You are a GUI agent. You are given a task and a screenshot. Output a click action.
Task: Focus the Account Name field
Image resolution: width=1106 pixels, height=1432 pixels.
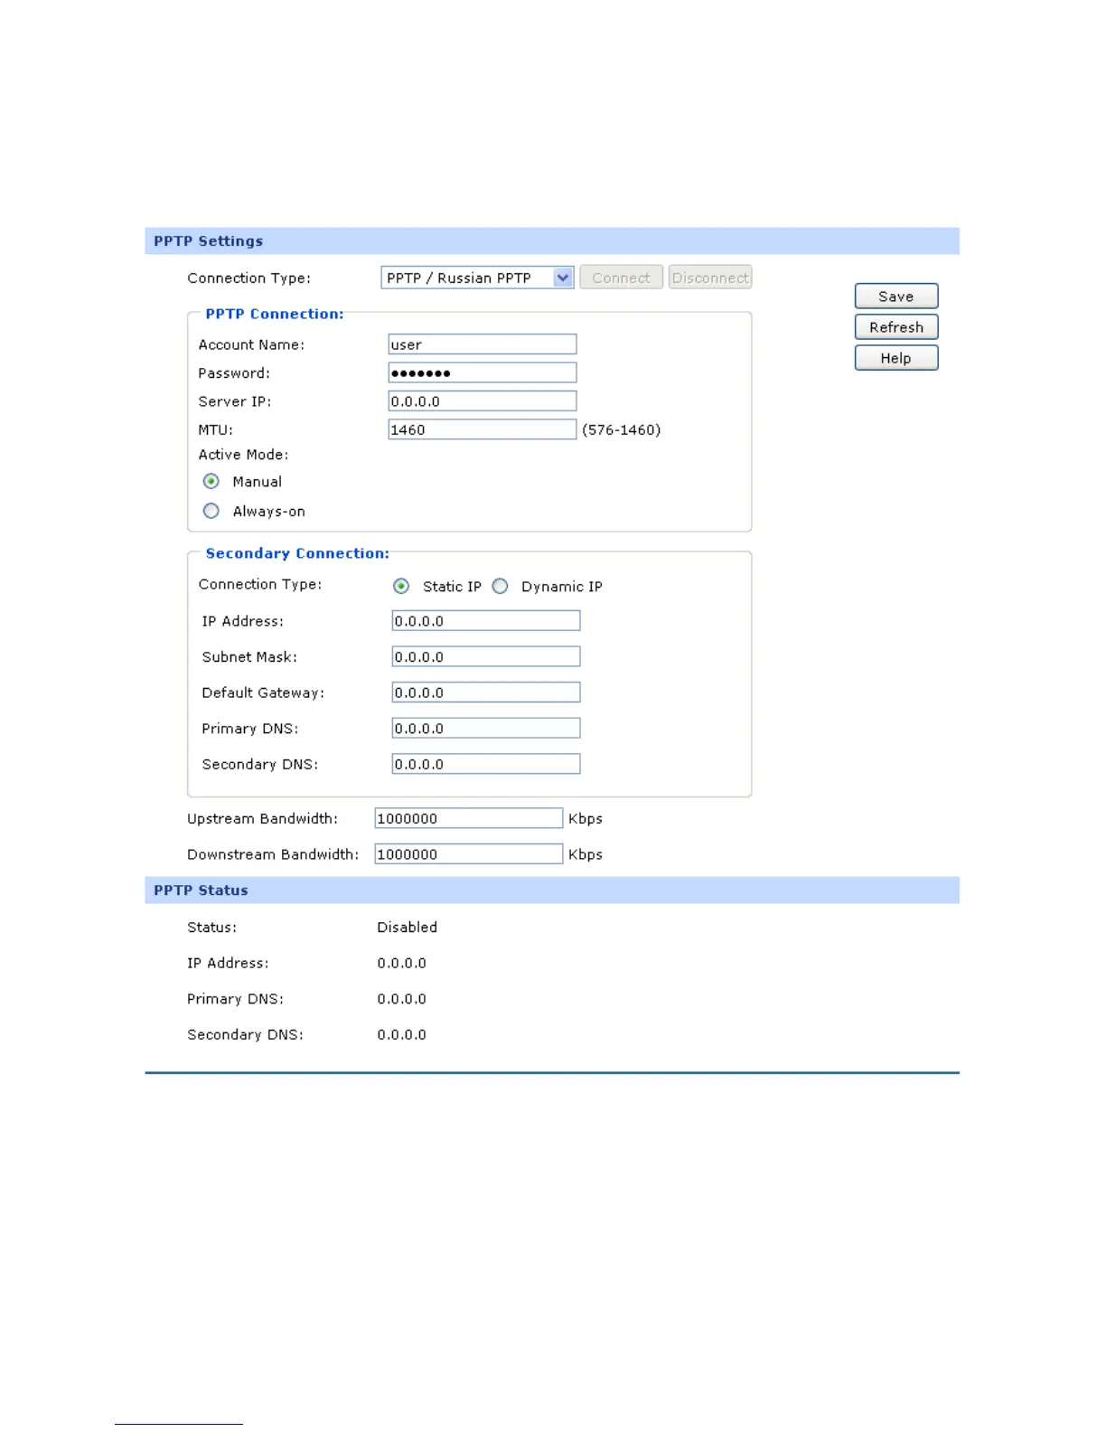(483, 344)
